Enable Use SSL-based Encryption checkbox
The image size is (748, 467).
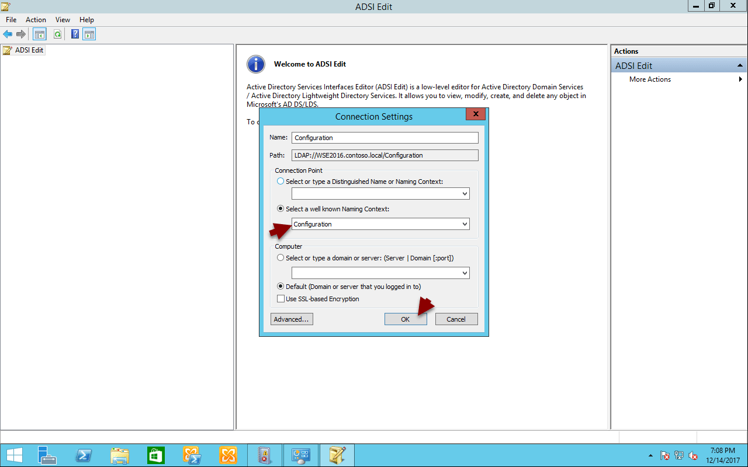coord(280,299)
